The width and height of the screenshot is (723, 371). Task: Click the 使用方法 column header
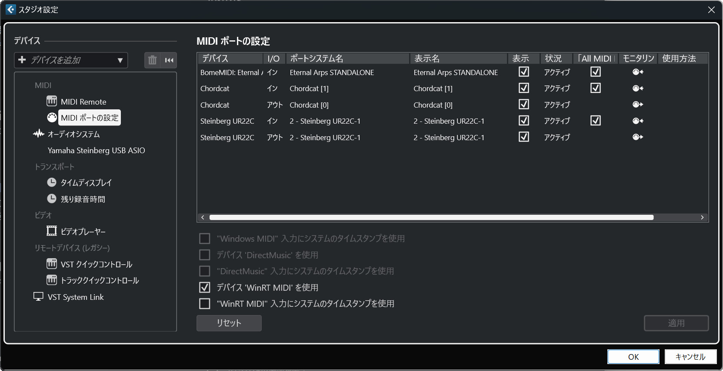click(x=683, y=58)
